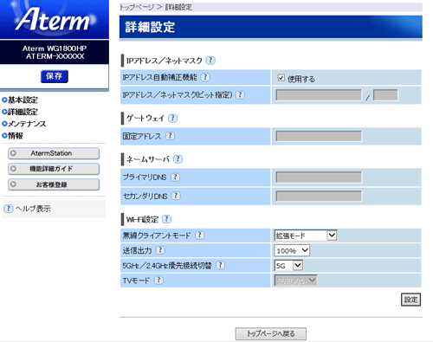Toggle the 使用する checkbox for IP自動補正
Viewport: 433px width, 342px height.
[281, 78]
